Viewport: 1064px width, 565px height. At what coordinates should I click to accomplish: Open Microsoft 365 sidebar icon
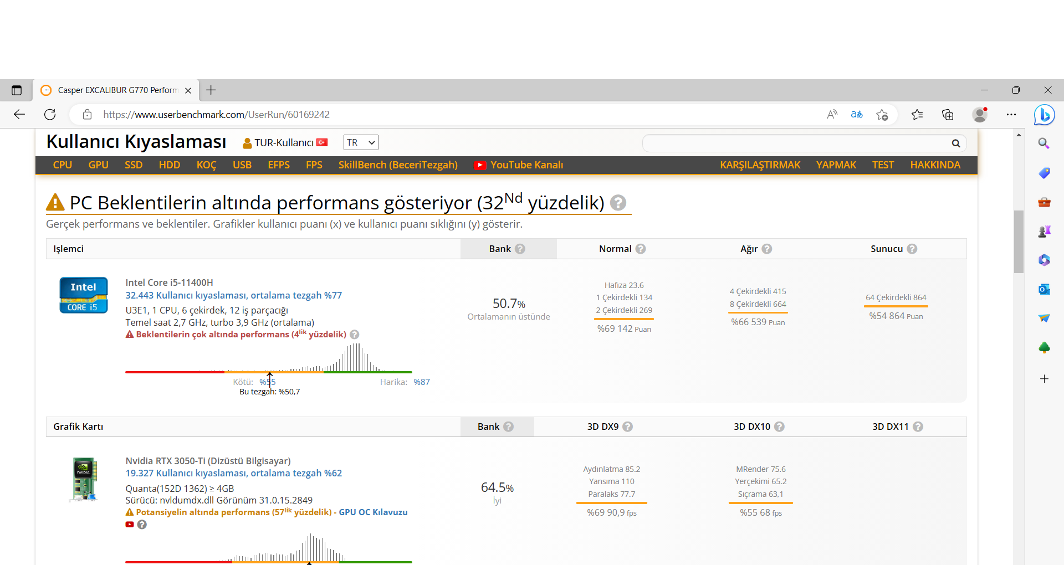tap(1044, 260)
